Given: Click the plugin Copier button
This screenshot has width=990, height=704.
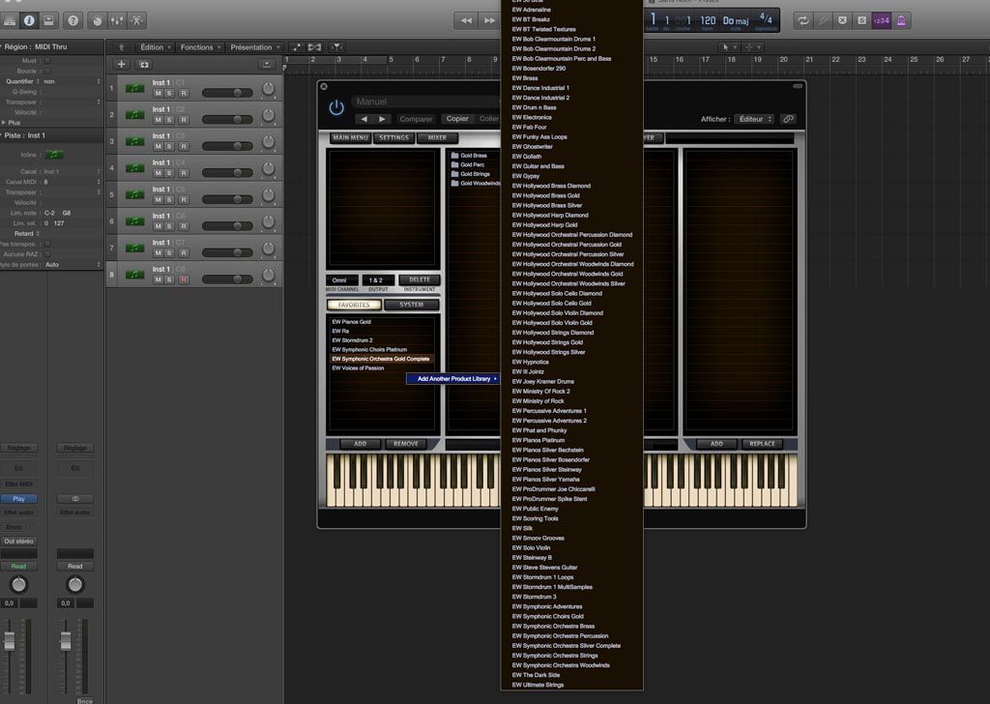Looking at the screenshot, I should click(x=457, y=119).
